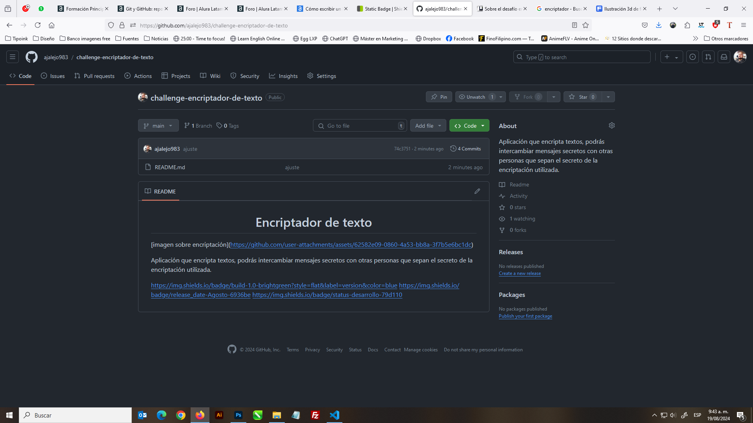Click the 4 Commits history button

[x=465, y=148]
